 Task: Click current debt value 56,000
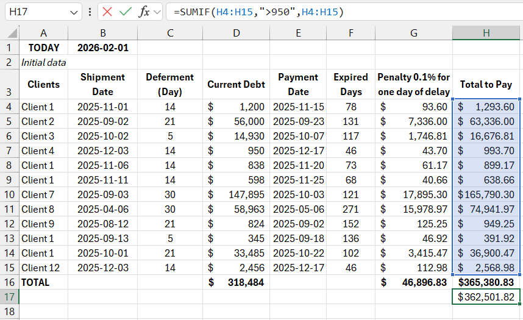tap(236, 121)
